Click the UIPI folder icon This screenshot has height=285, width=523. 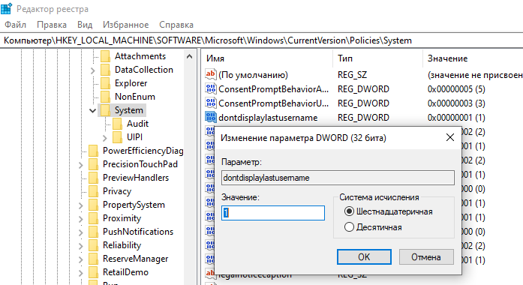117,137
